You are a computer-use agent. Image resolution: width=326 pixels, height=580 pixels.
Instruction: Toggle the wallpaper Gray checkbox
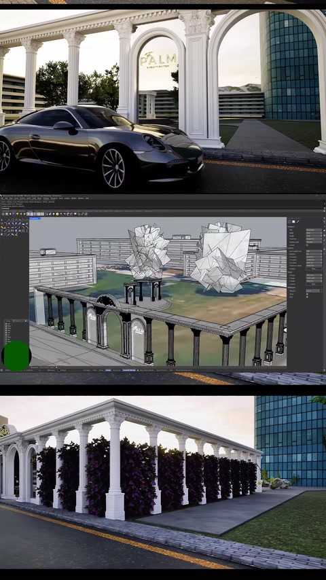coord(307,297)
